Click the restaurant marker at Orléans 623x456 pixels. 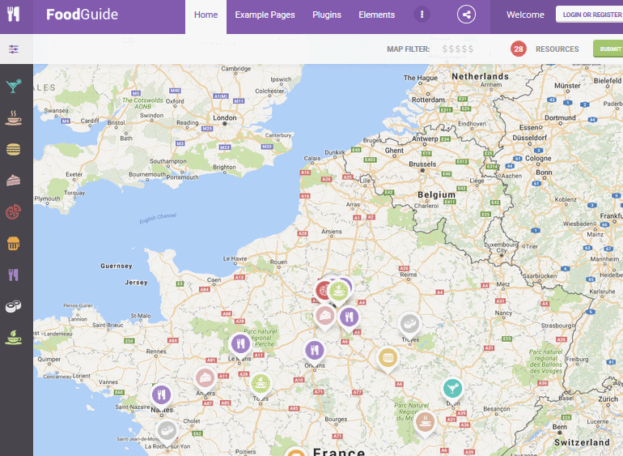[x=314, y=351]
